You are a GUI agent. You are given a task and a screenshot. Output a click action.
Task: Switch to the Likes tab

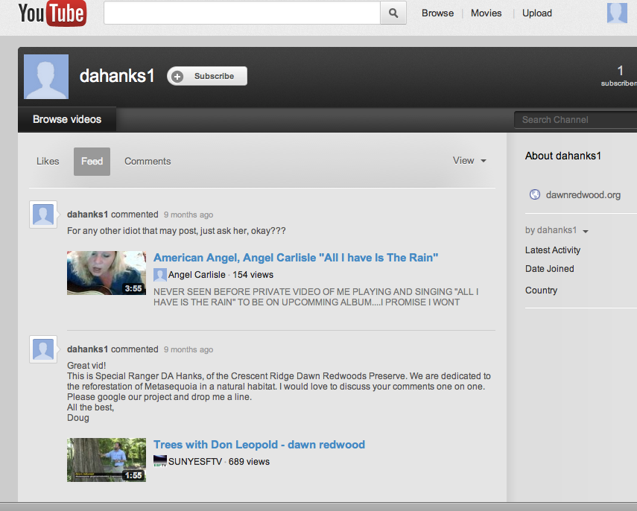[x=48, y=162]
